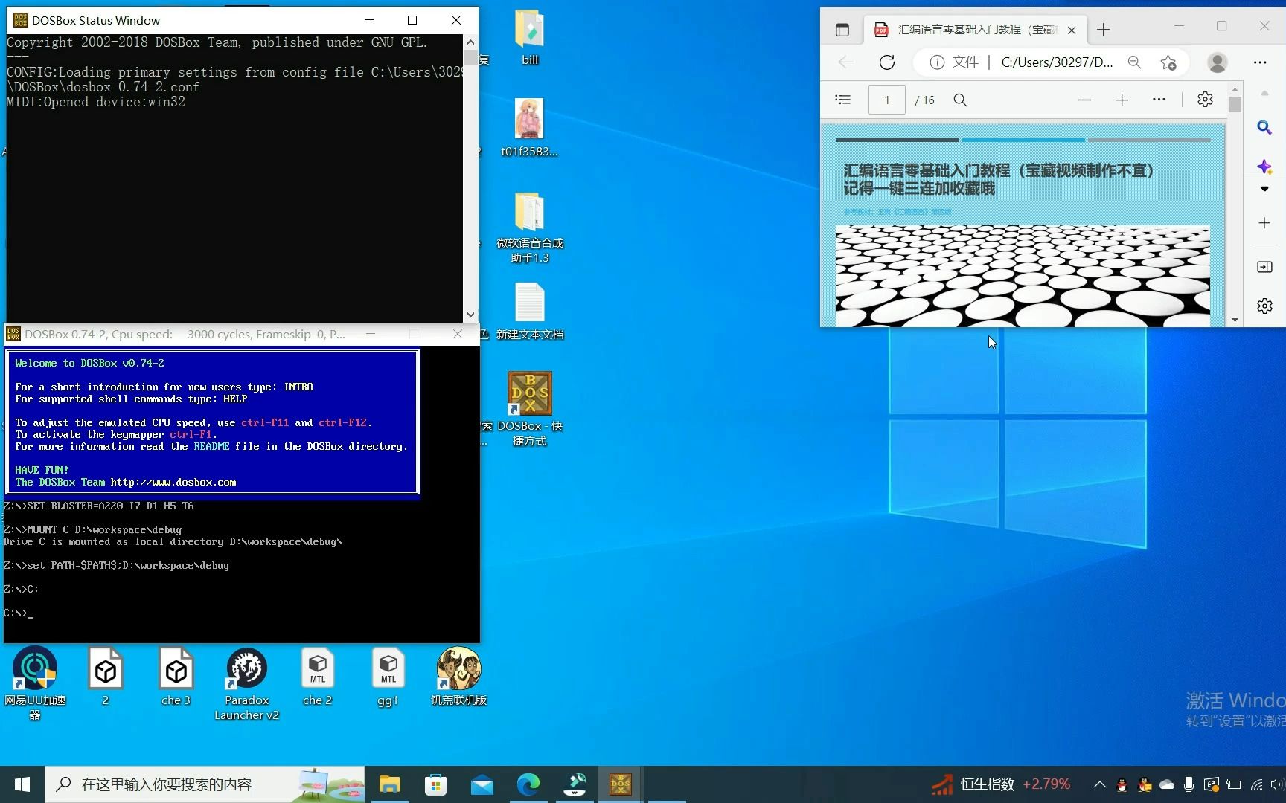The height and width of the screenshot is (803, 1286).
Task: Open the Edge profile avatar
Action: [x=1218, y=62]
